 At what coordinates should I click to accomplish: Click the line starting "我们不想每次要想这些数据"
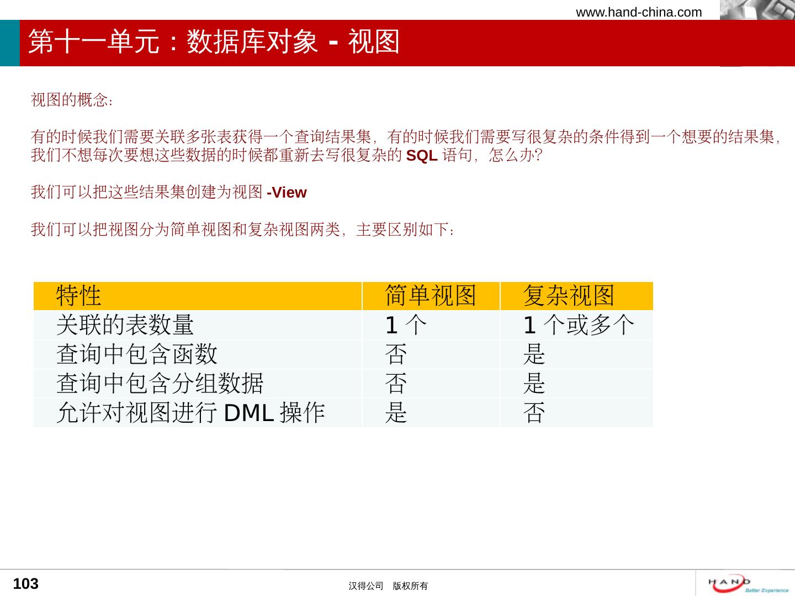[x=287, y=155]
